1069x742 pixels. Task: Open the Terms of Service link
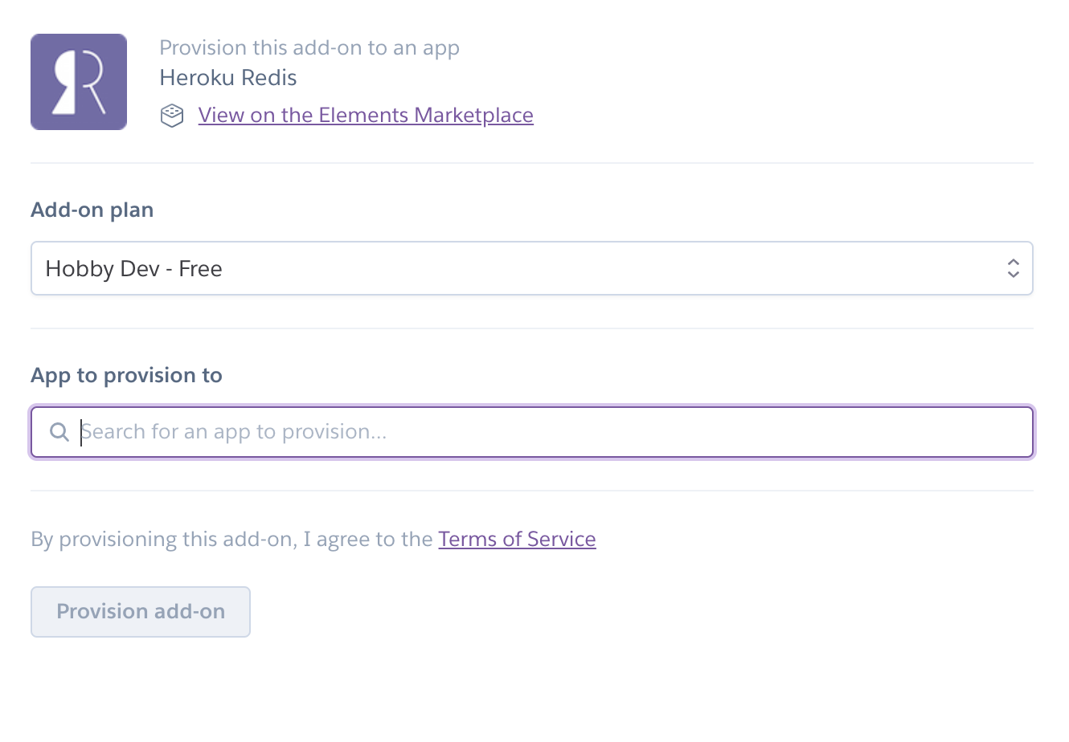[516, 539]
